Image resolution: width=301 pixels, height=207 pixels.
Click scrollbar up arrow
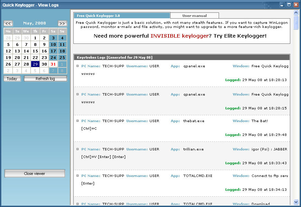[x=296, y=13]
